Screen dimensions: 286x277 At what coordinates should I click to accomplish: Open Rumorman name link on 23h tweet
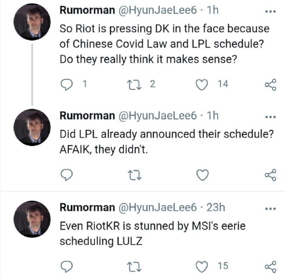[x=87, y=207]
